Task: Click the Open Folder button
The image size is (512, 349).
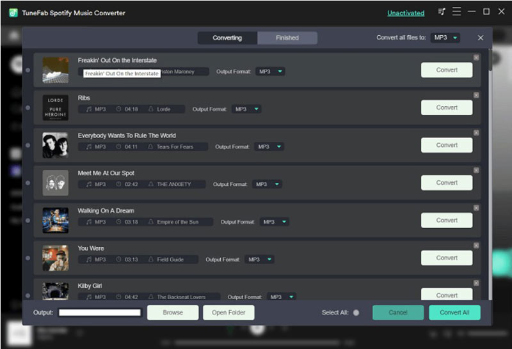Action: click(228, 313)
